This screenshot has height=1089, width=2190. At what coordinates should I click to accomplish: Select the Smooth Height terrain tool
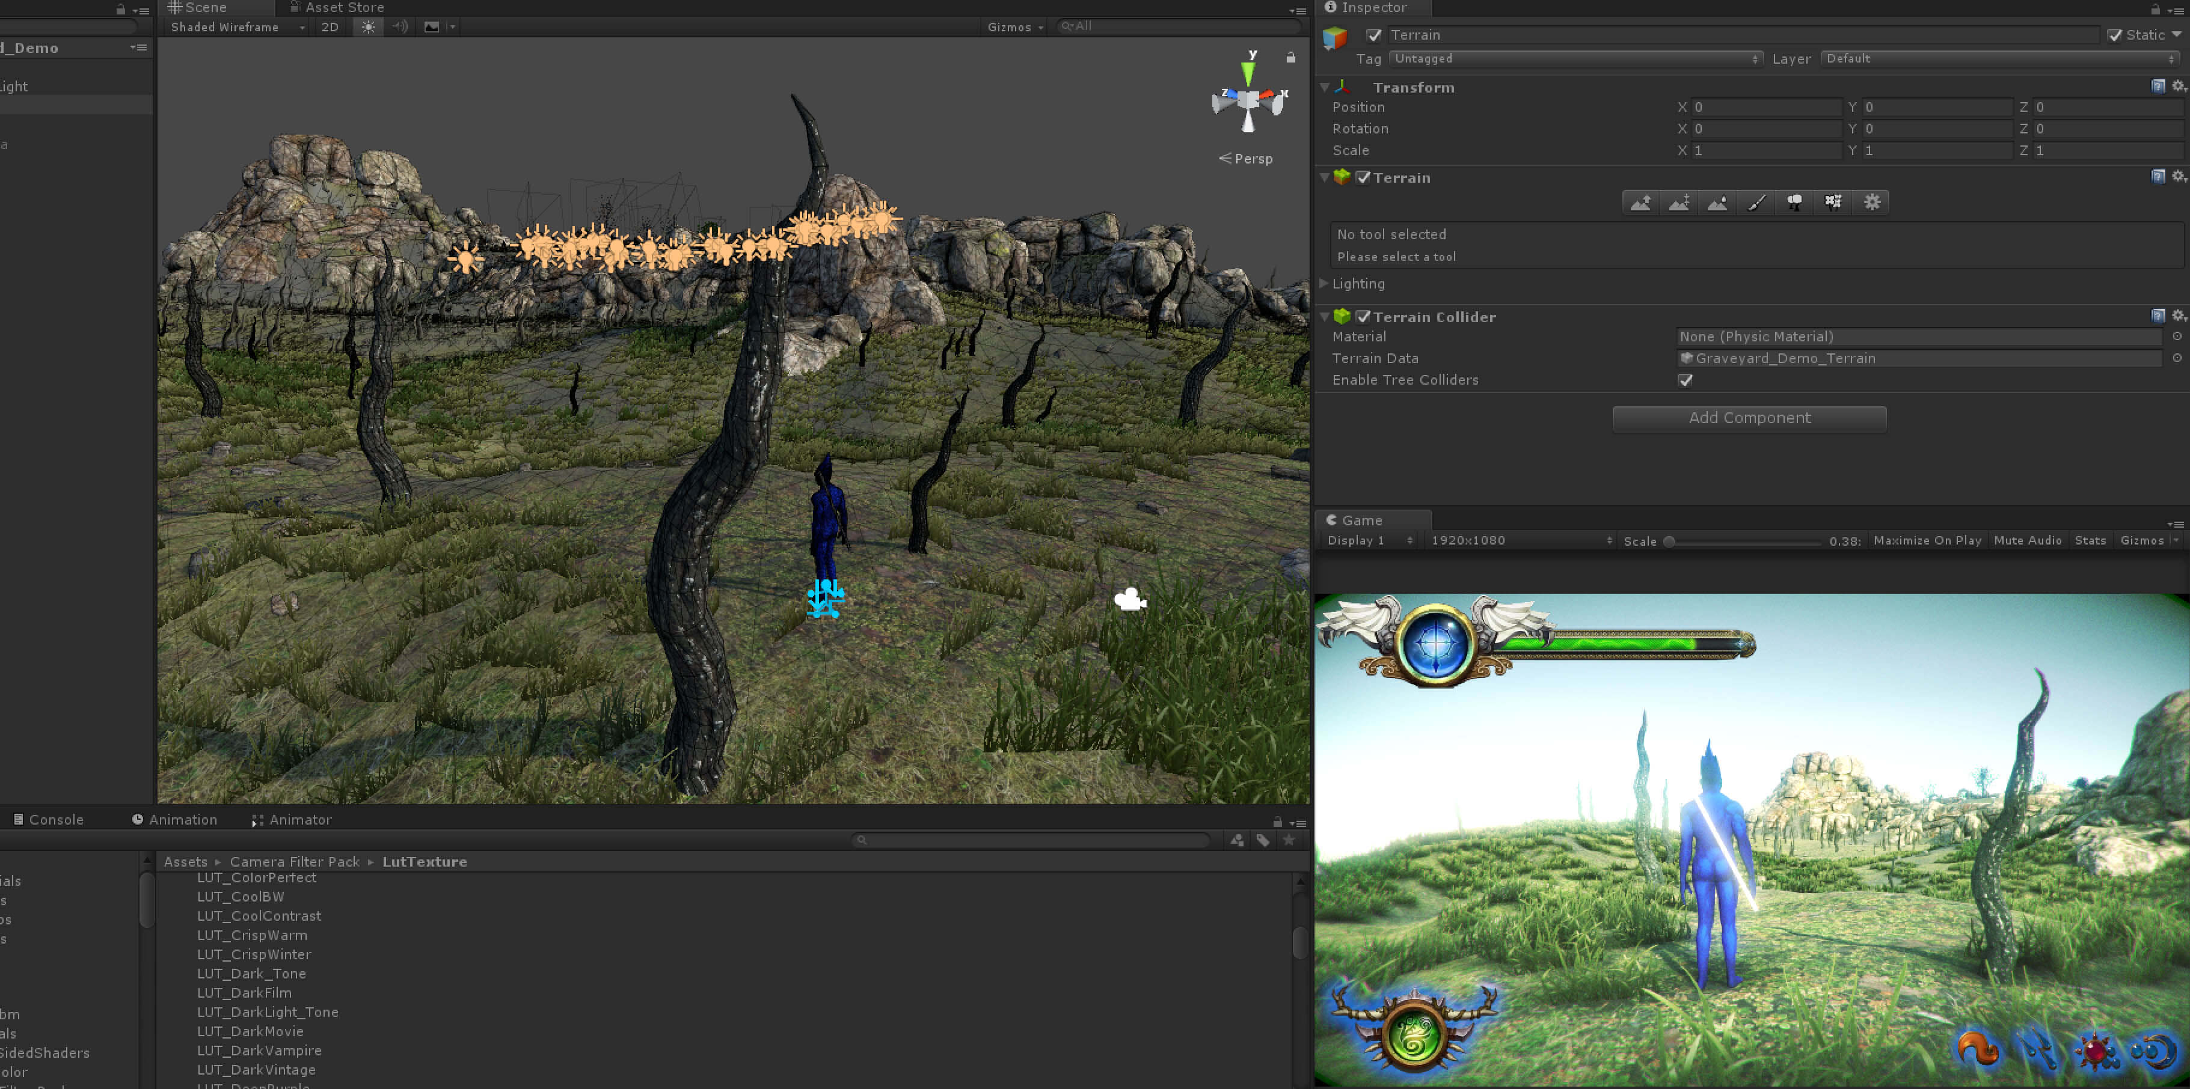[x=1717, y=202]
